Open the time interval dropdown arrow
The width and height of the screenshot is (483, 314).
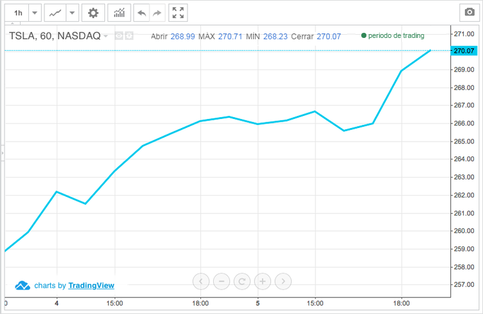click(34, 13)
